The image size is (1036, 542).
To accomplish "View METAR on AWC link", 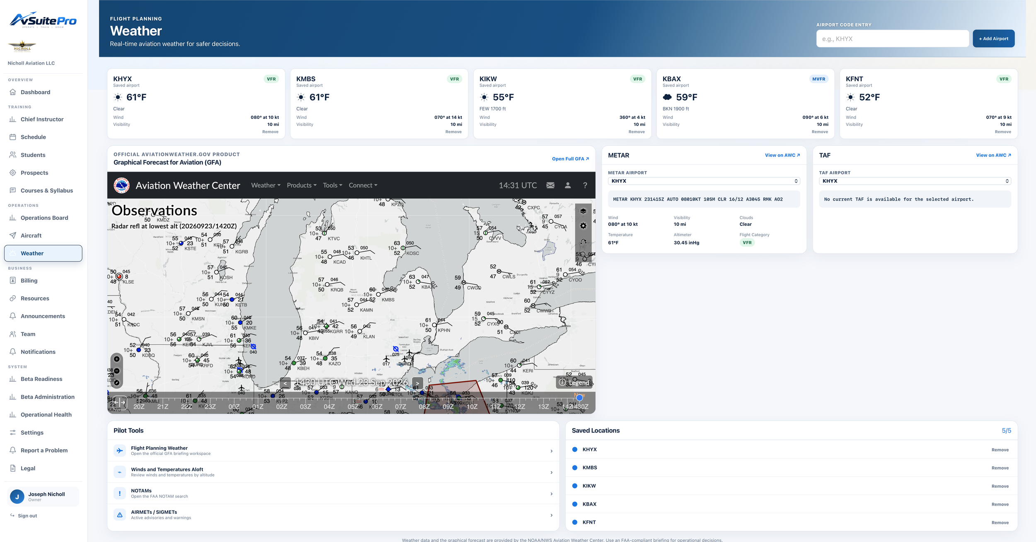I will (x=782, y=155).
